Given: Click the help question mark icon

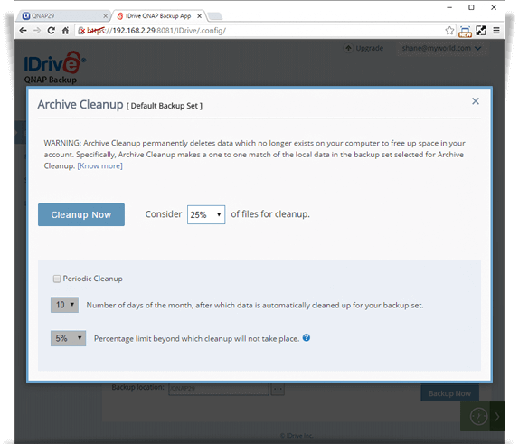Looking at the screenshot, I should [307, 337].
